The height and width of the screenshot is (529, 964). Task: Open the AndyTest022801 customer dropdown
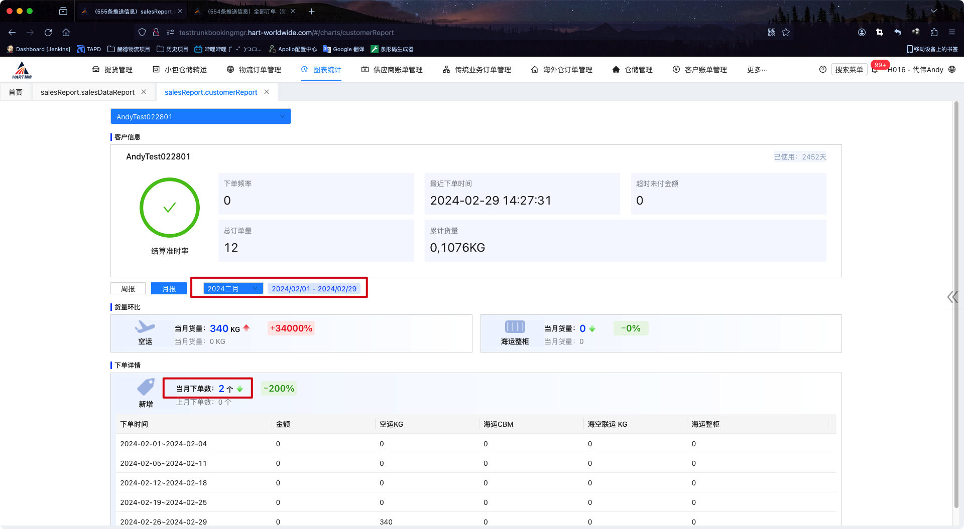click(200, 117)
